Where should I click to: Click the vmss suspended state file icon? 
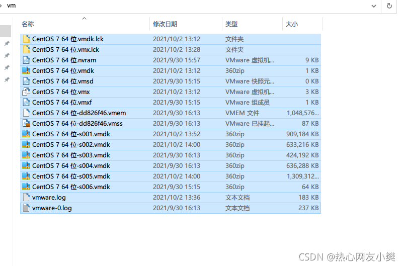coord(26,124)
